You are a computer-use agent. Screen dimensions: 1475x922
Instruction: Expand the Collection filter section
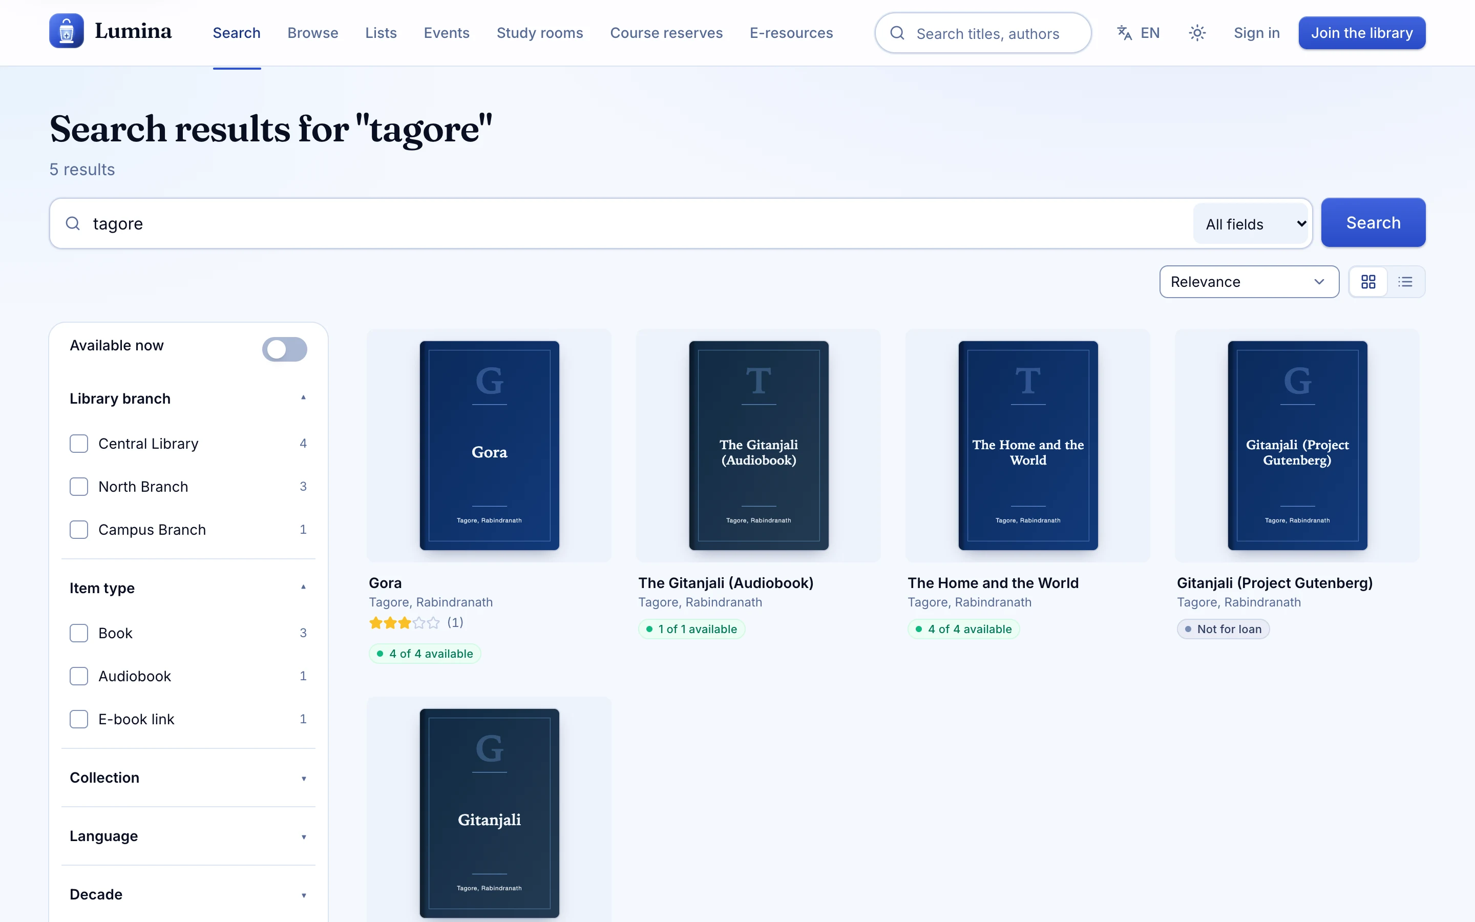pos(188,778)
